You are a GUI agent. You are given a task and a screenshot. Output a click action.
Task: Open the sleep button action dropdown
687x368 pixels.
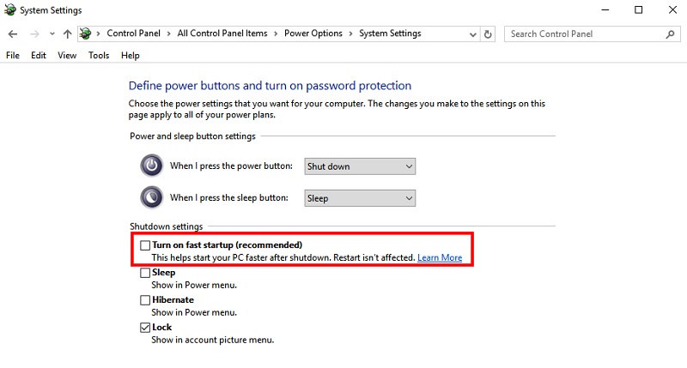[x=360, y=198]
